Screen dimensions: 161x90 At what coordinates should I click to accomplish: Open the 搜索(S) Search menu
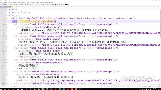click(x=10, y=3)
